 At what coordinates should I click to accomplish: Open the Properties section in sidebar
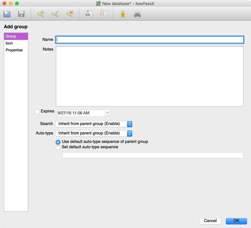coord(14,50)
